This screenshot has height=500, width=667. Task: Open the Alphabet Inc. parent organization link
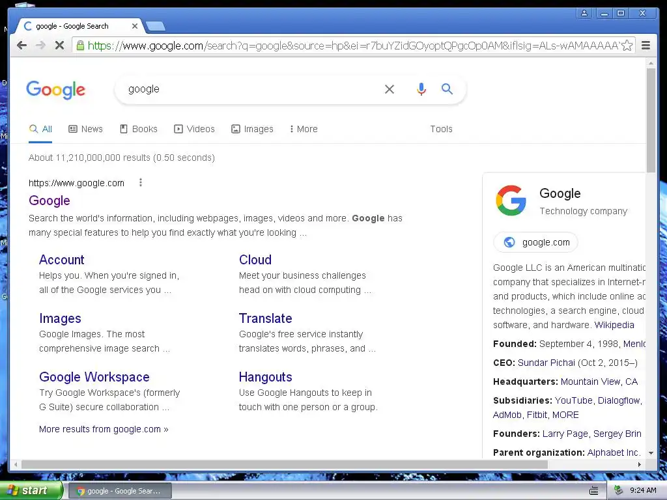point(614,452)
